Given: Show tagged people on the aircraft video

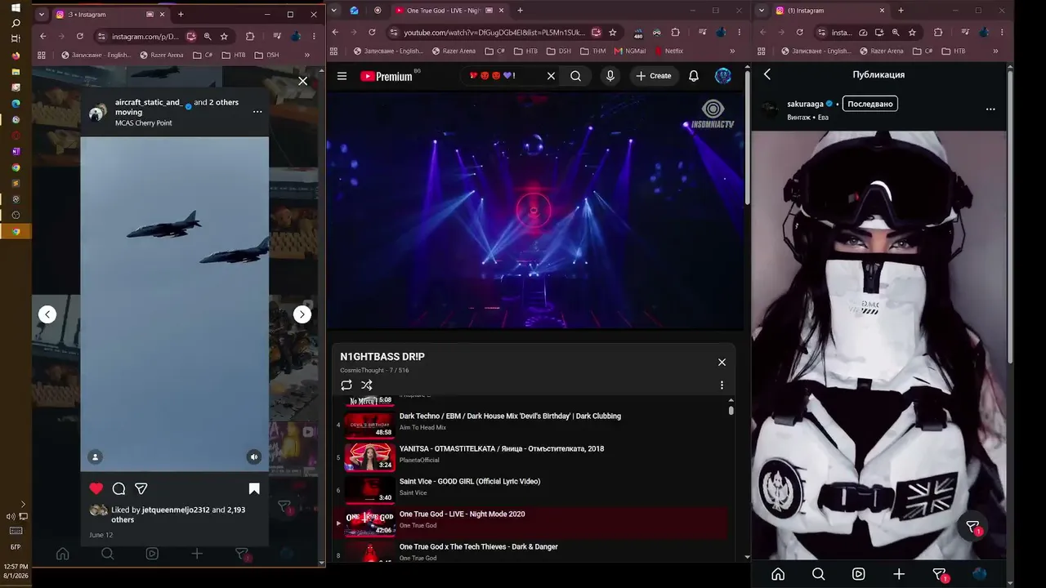Looking at the screenshot, I should click(x=95, y=457).
